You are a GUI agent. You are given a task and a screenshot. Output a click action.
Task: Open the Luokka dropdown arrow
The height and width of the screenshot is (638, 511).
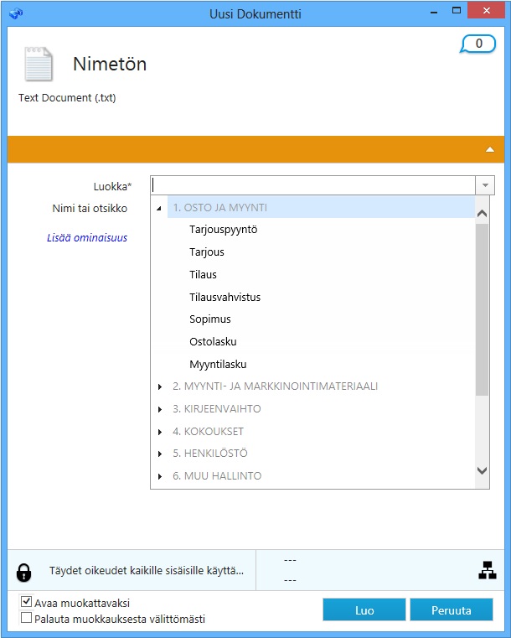click(x=485, y=185)
